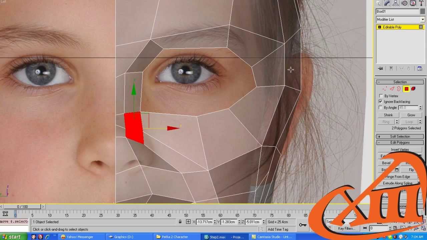Viewport: 427px width, 240px height.
Task: Open the Motion command panel tab
Action: [404, 3]
